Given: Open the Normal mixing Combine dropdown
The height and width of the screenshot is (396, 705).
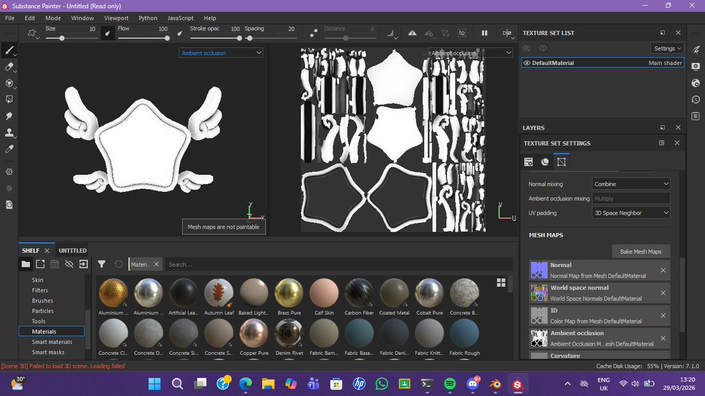Looking at the screenshot, I should [x=631, y=184].
